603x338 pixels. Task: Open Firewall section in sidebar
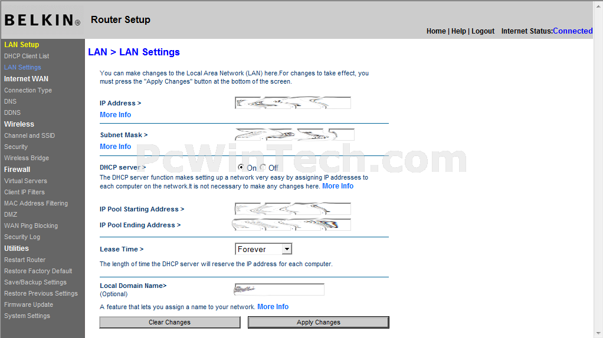tap(17, 169)
